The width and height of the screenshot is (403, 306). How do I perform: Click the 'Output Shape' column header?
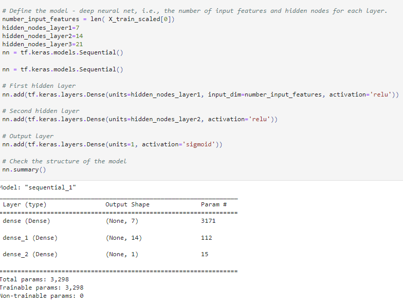[x=127, y=204]
